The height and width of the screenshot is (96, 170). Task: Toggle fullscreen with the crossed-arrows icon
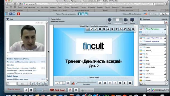coord(76,90)
